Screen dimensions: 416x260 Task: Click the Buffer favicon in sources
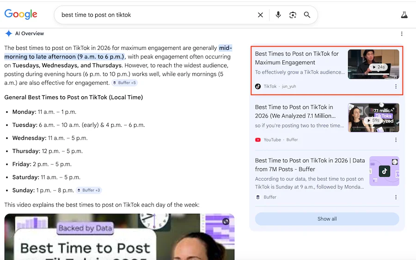[258, 197]
